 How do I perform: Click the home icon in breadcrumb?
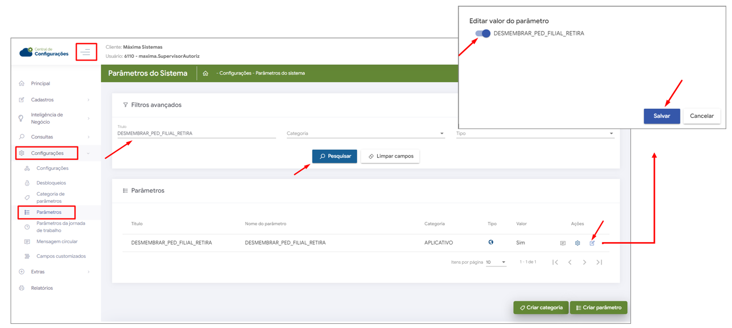tap(205, 73)
